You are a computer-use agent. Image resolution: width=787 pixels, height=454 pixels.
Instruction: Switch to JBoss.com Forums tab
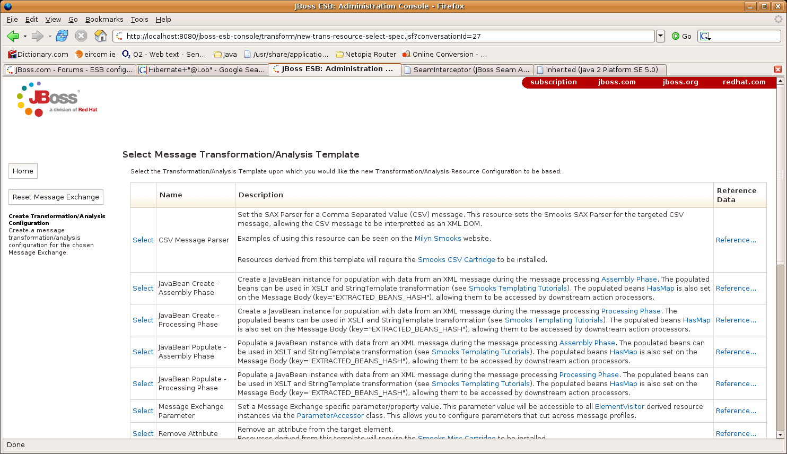(69, 69)
